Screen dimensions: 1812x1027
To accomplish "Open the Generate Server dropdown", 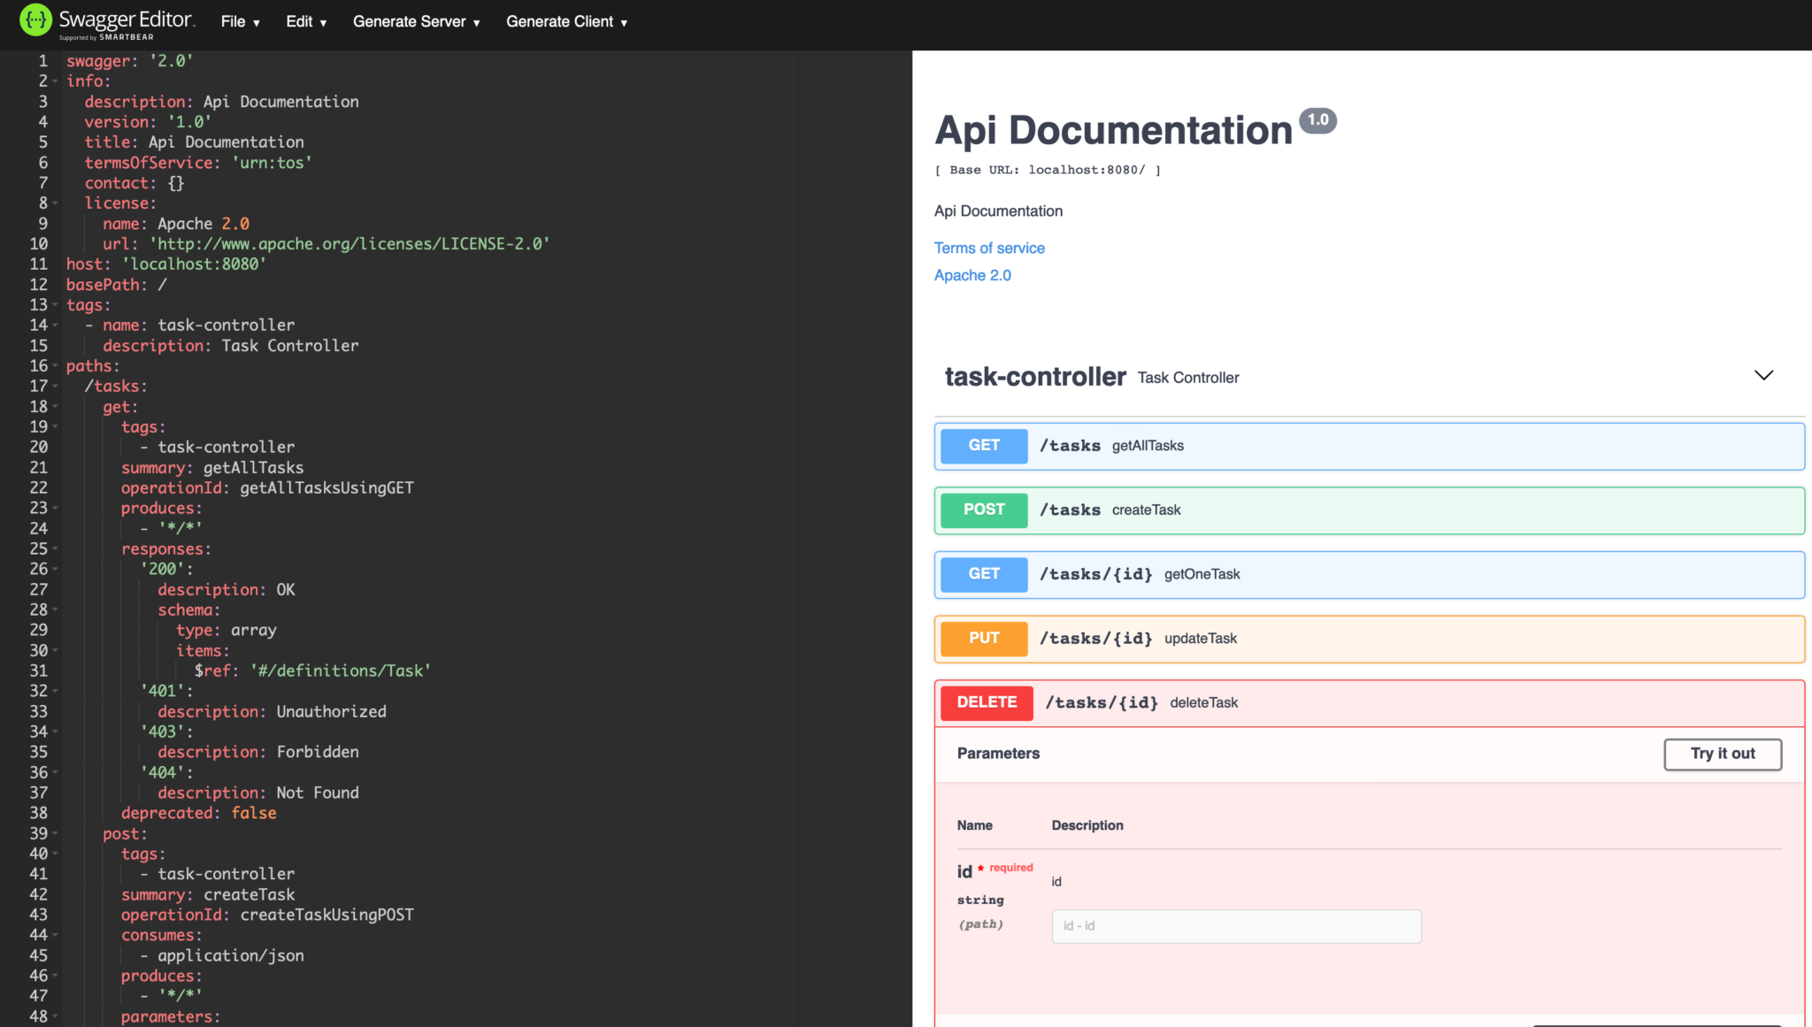I will click(x=416, y=22).
